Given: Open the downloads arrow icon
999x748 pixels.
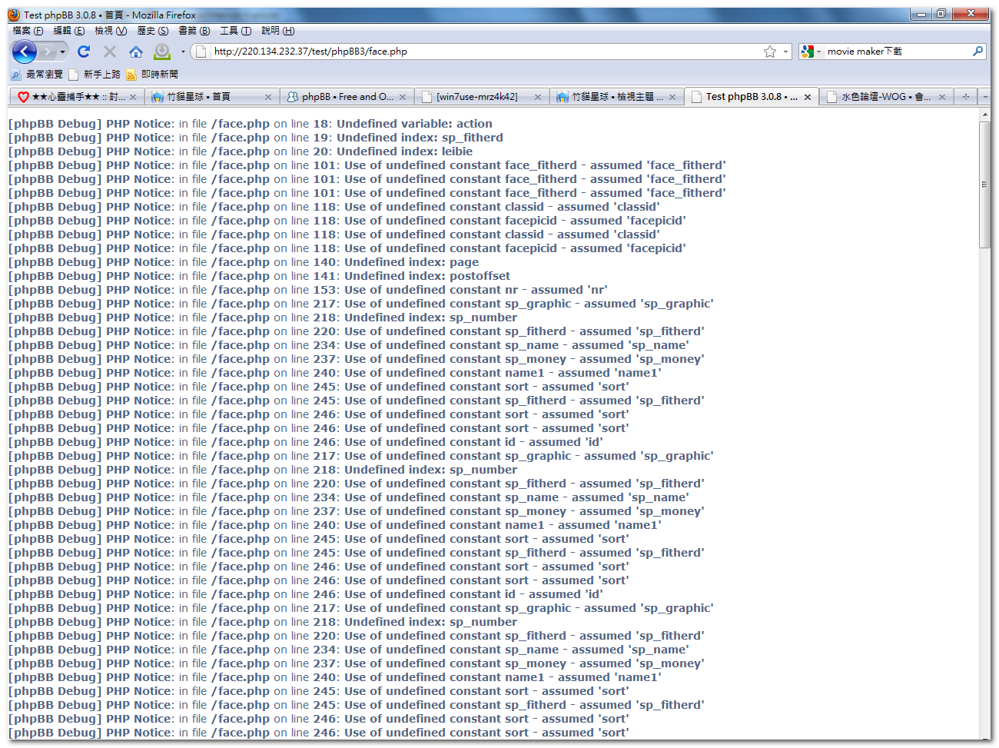Looking at the screenshot, I should [162, 52].
